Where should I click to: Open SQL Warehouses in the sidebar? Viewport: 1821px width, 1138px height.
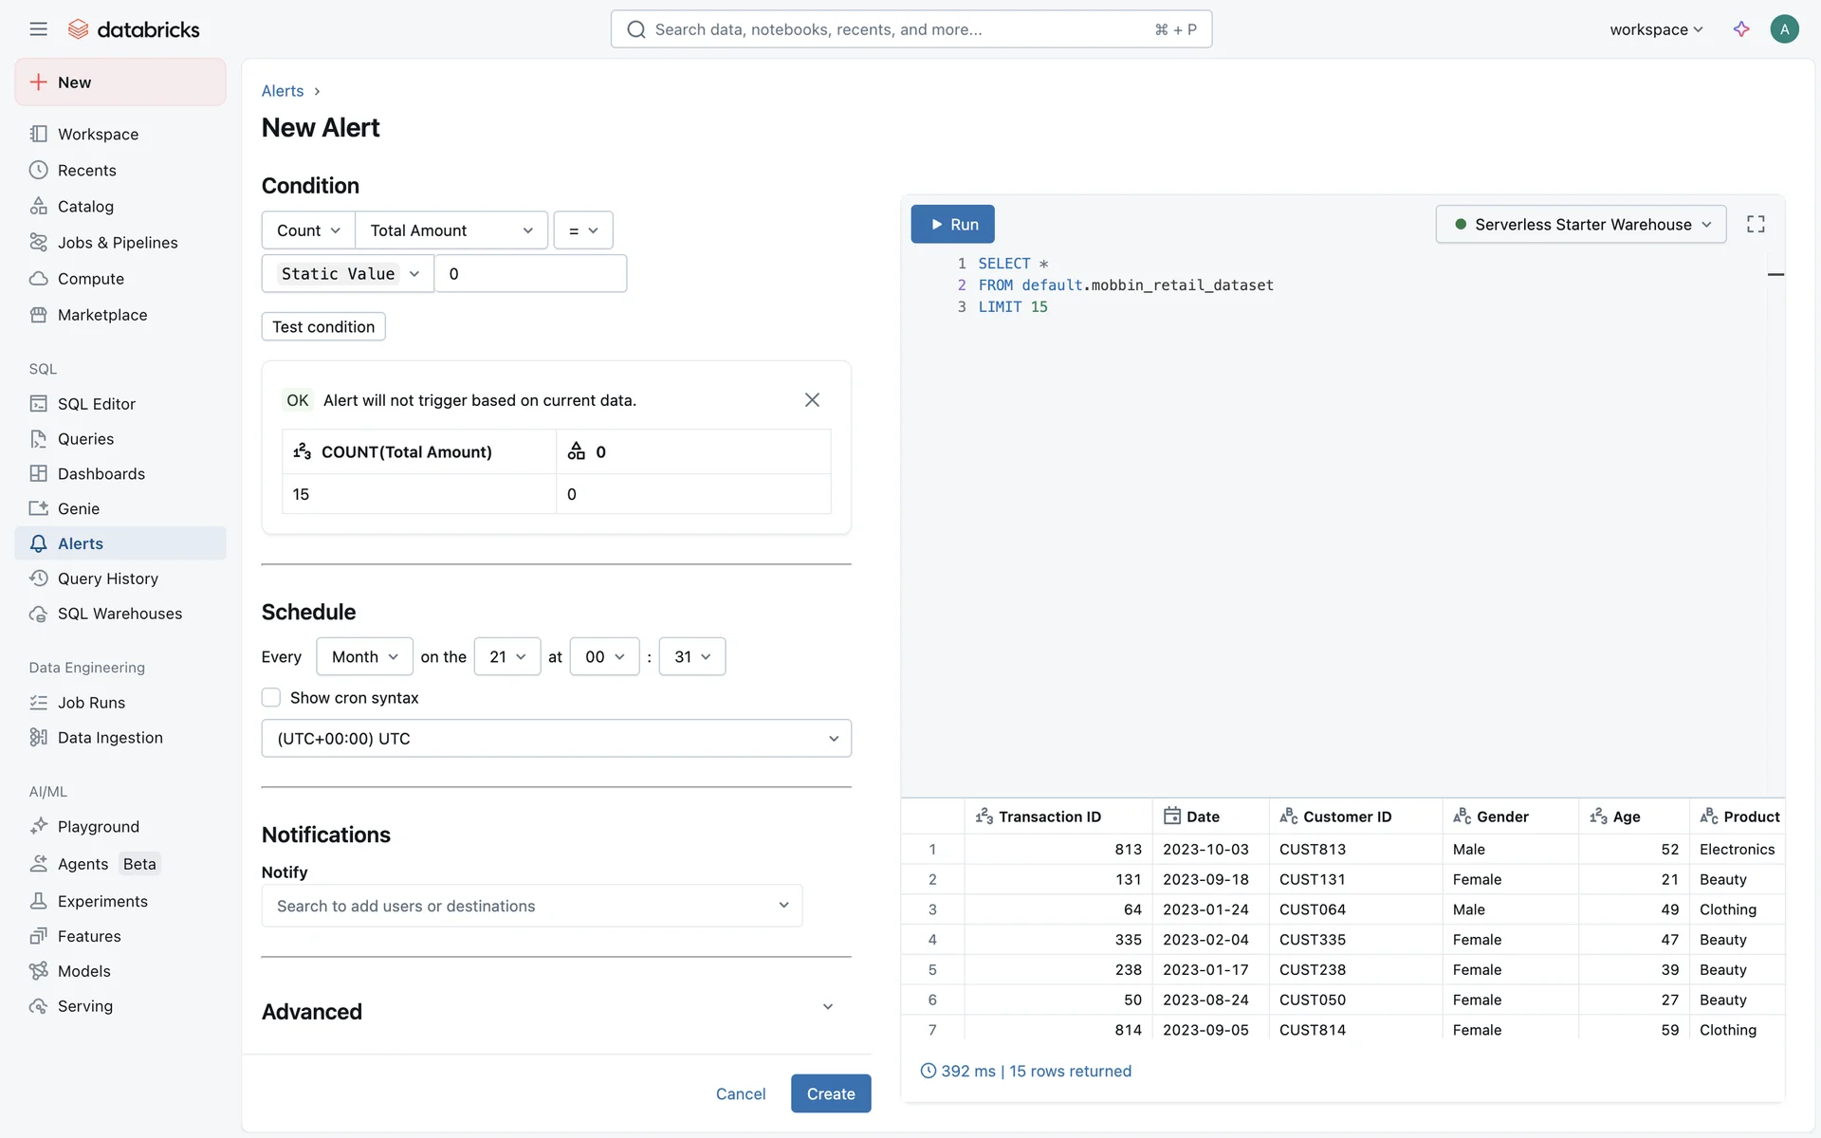[120, 614]
